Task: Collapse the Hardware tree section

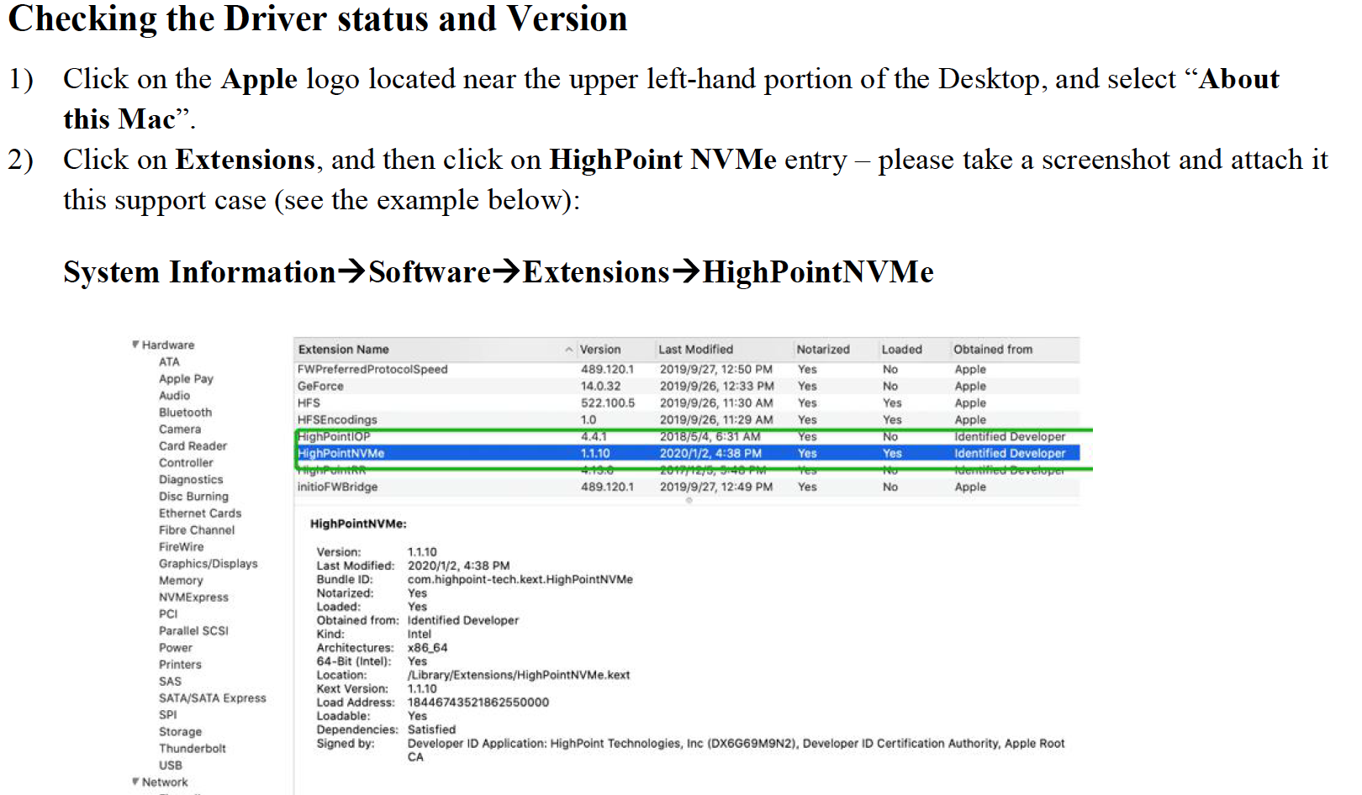Action: coord(135,345)
